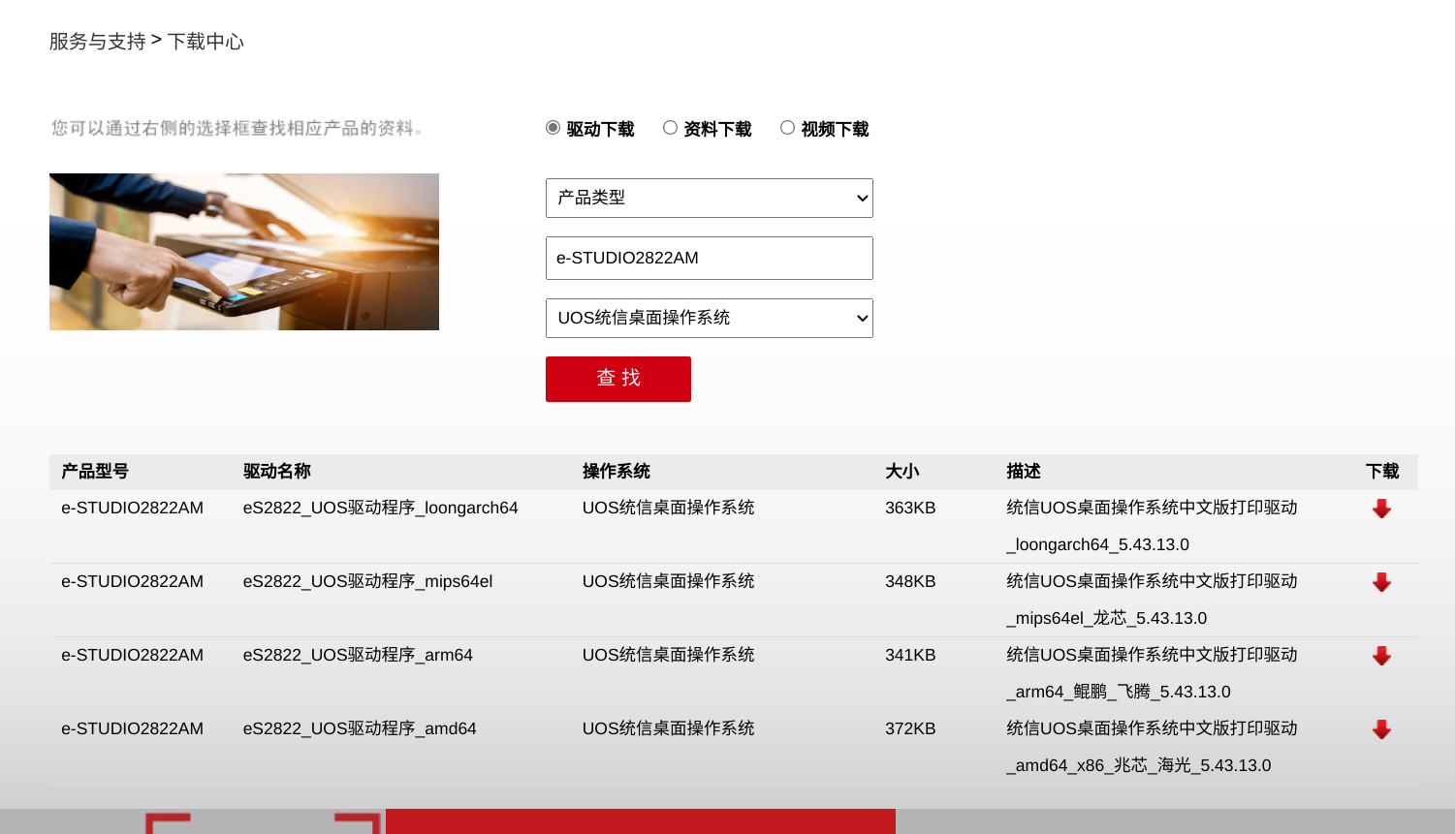The image size is (1455, 834).
Task: Click description text _amd64_x86_兆芯_海光_5.43.13.0
Action: (1139, 765)
